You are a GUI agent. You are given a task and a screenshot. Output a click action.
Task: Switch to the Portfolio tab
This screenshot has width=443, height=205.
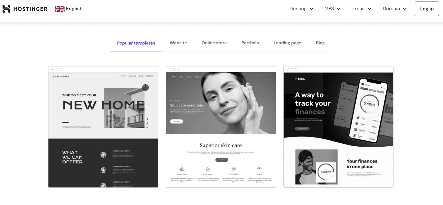click(x=250, y=43)
